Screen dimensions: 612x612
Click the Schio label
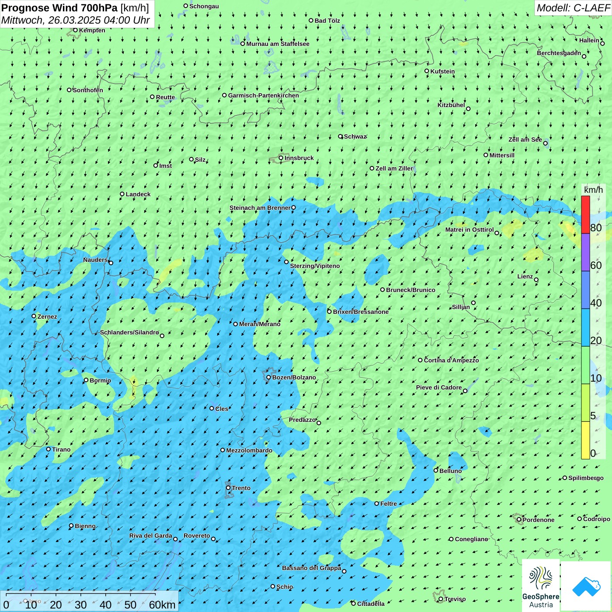285,587
